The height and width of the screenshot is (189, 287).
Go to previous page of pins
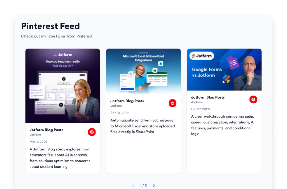pyautogui.click(x=133, y=185)
